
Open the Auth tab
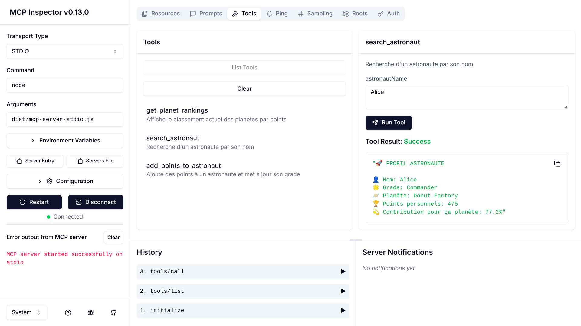pos(389,14)
